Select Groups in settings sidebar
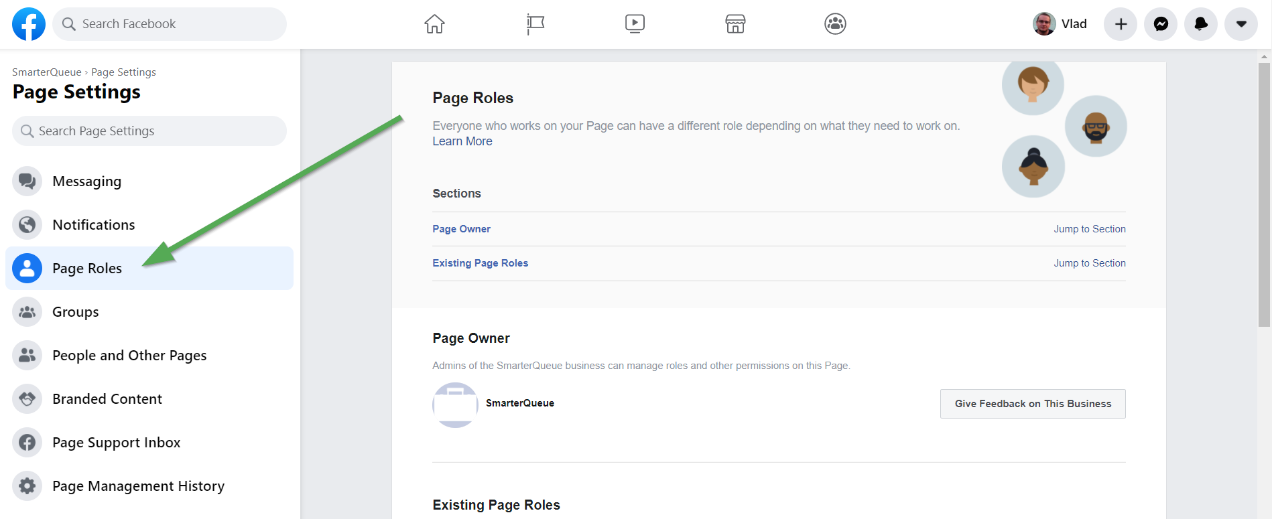 click(x=149, y=312)
